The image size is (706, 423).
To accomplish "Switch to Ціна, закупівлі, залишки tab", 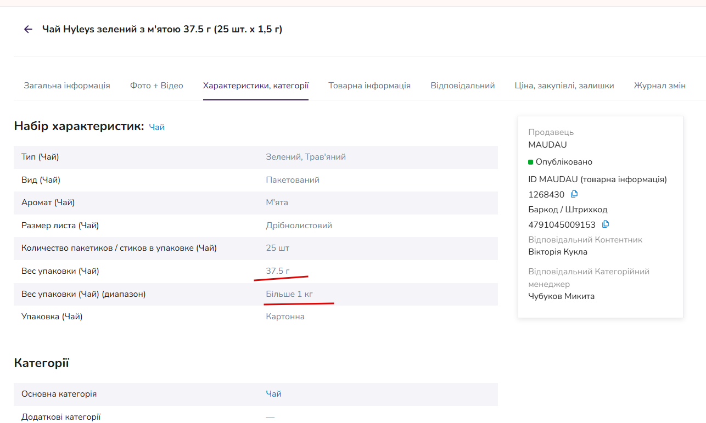I will (564, 86).
